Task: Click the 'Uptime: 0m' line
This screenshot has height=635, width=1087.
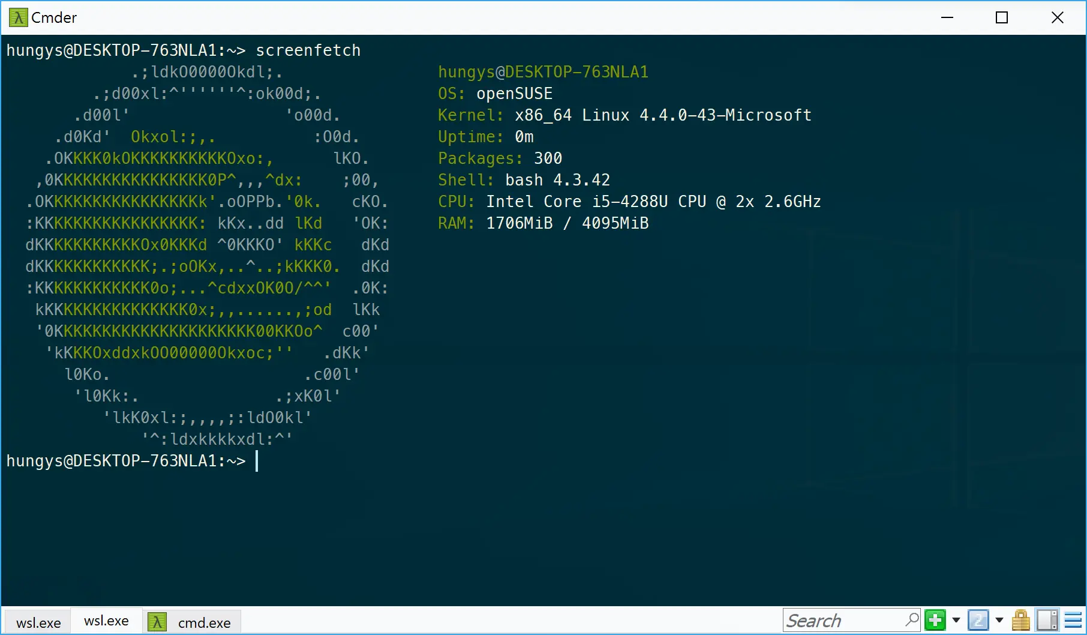Action: pos(486,137)
